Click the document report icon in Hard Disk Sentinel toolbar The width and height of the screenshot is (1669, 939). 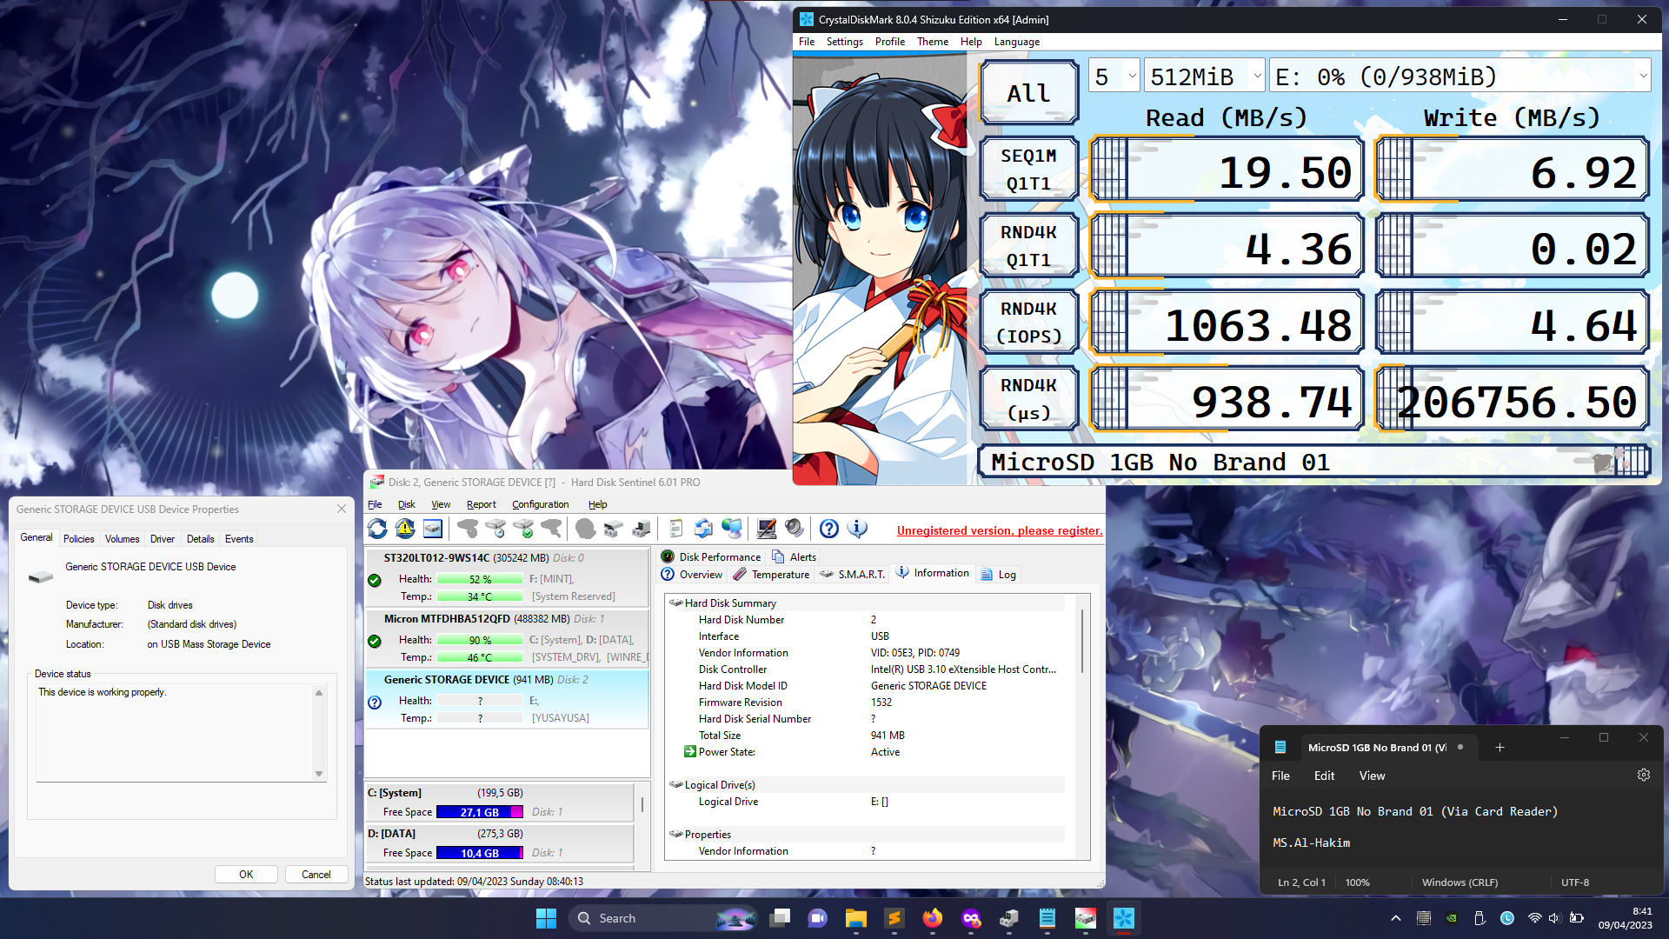(x=675, y=529)
